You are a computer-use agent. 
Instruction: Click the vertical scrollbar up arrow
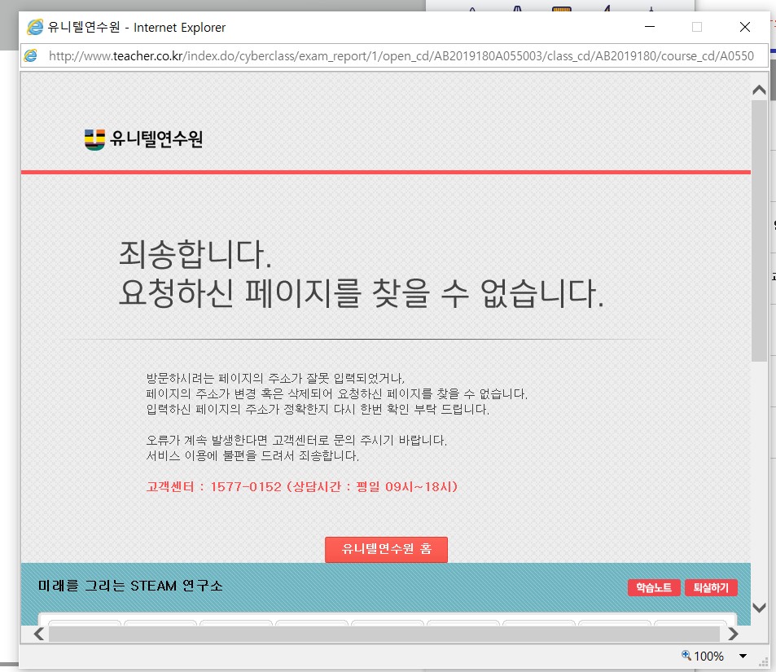point(759,90)
